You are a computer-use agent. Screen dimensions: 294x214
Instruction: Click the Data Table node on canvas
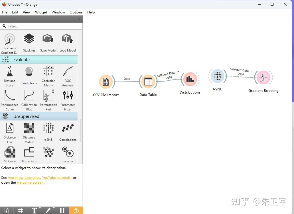coord(148,82)
